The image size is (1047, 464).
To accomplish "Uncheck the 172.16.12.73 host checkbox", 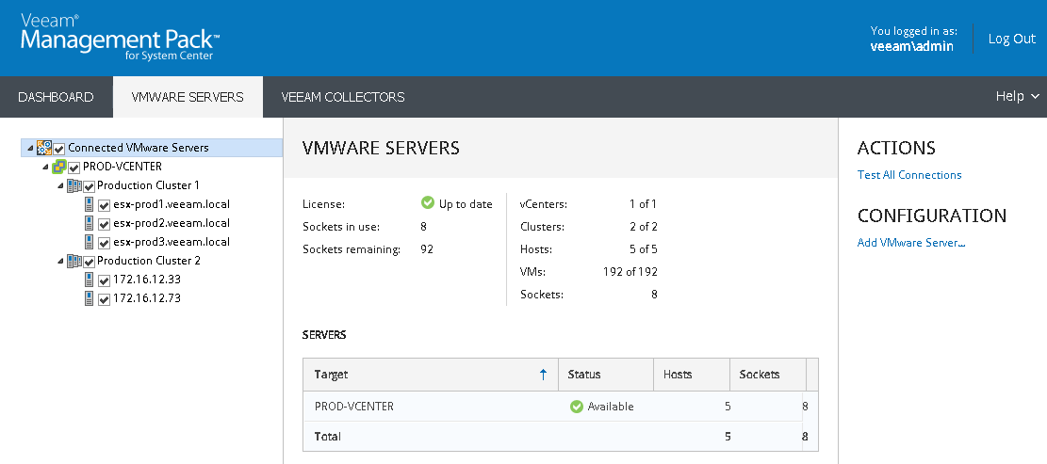I will 105,299.
